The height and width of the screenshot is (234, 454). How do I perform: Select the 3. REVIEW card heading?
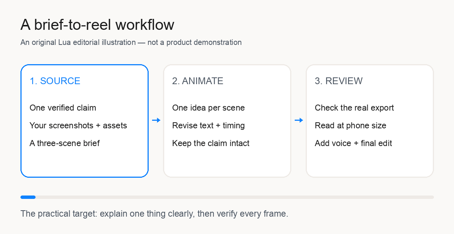[339, 81]
